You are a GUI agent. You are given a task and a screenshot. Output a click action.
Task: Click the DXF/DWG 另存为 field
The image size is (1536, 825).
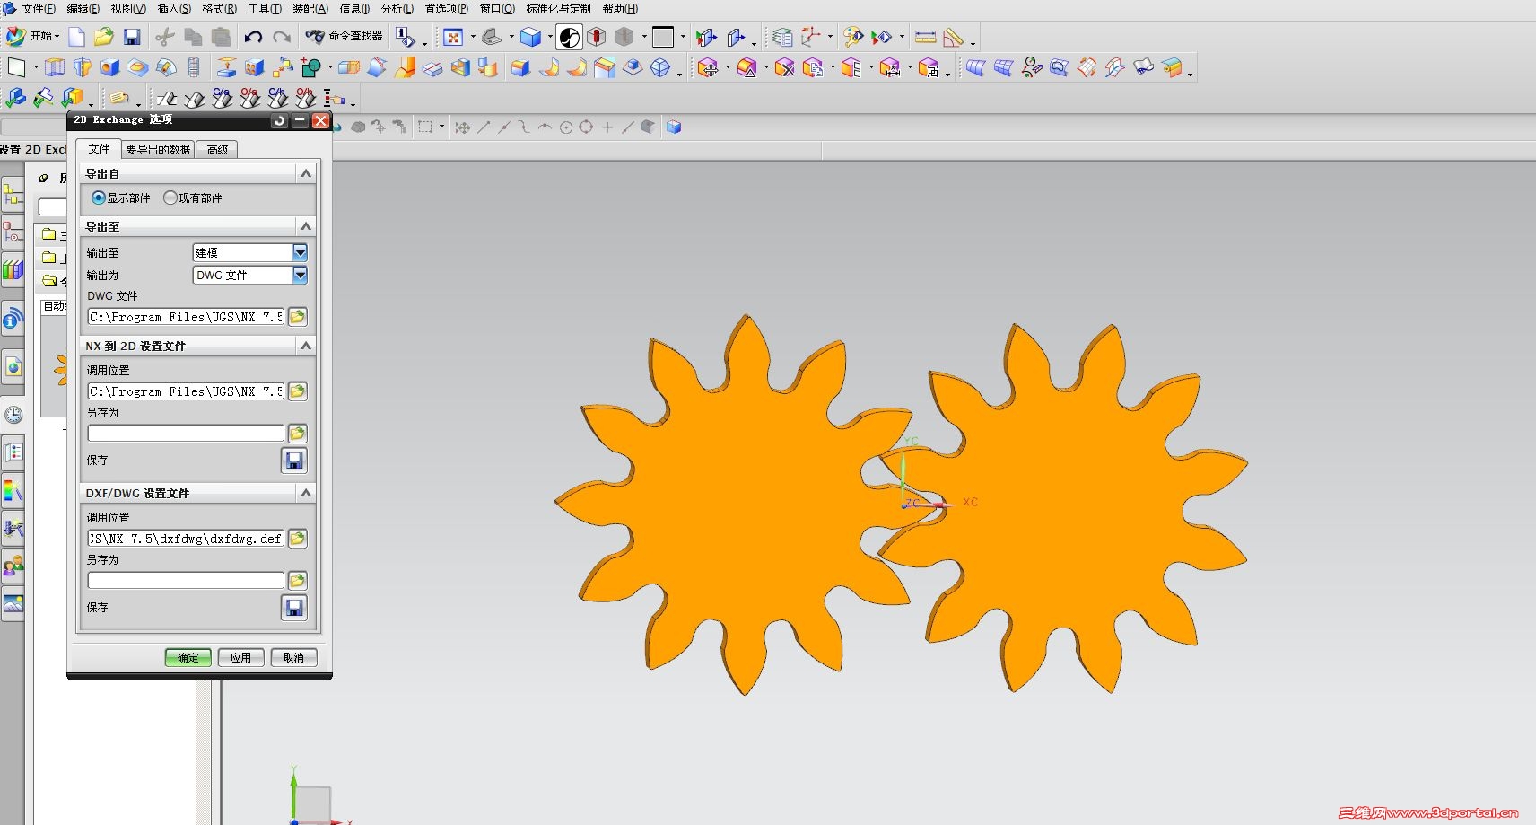186,580
